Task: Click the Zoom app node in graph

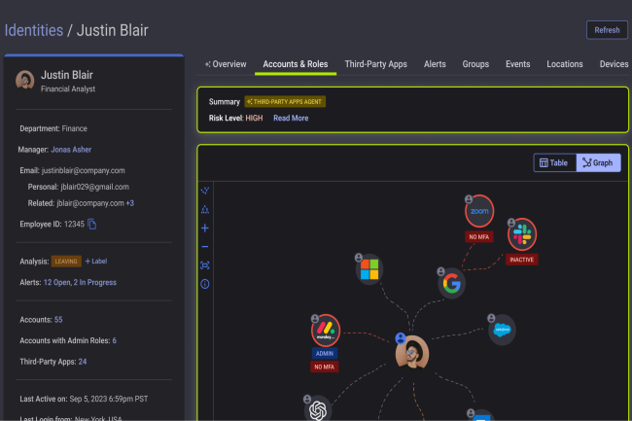Action: click(478, 211)
